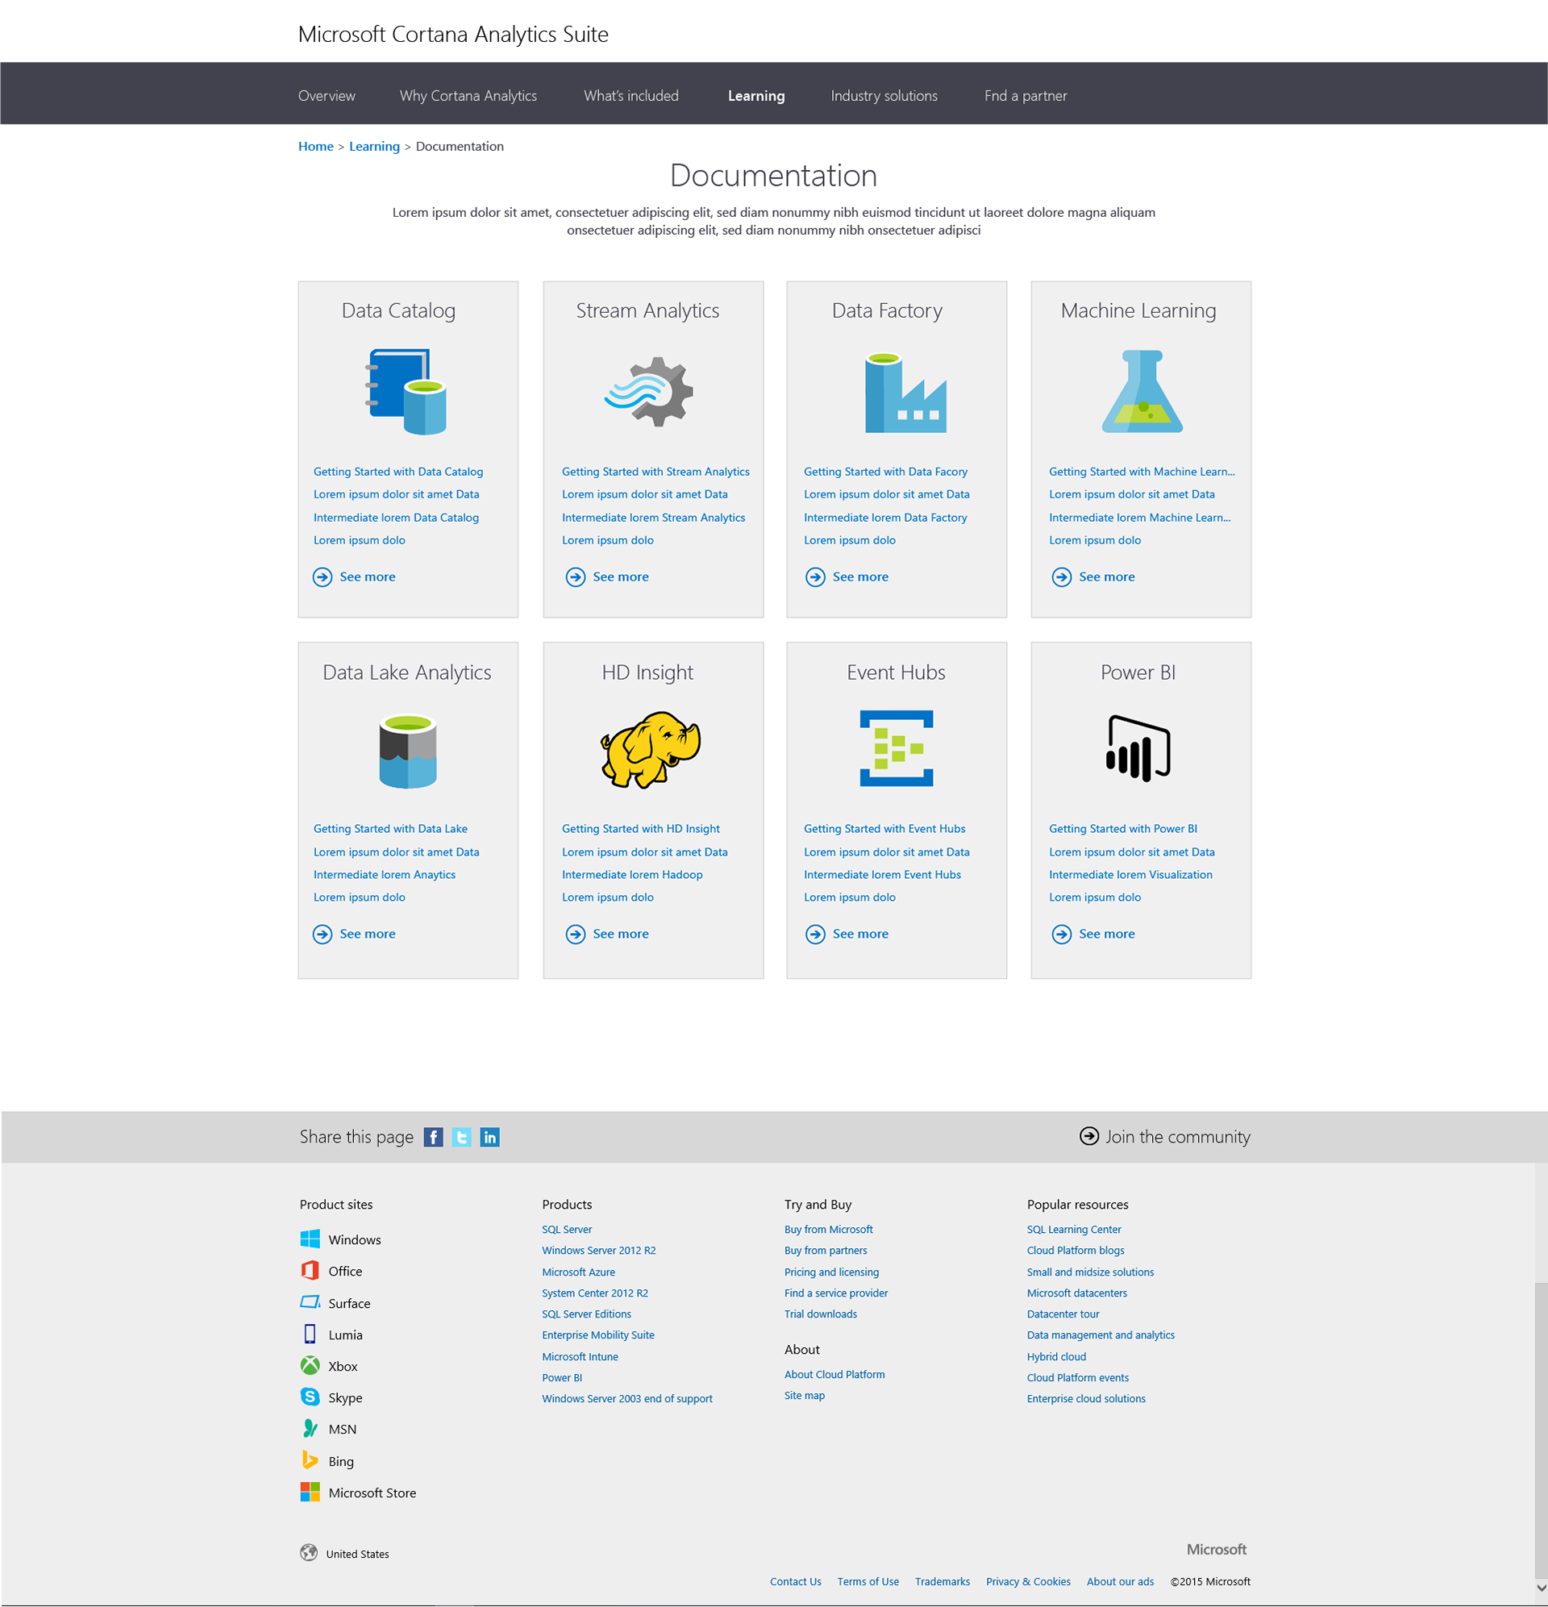
Task: Share this page on LinkedIn
Action: point(489,1137)
